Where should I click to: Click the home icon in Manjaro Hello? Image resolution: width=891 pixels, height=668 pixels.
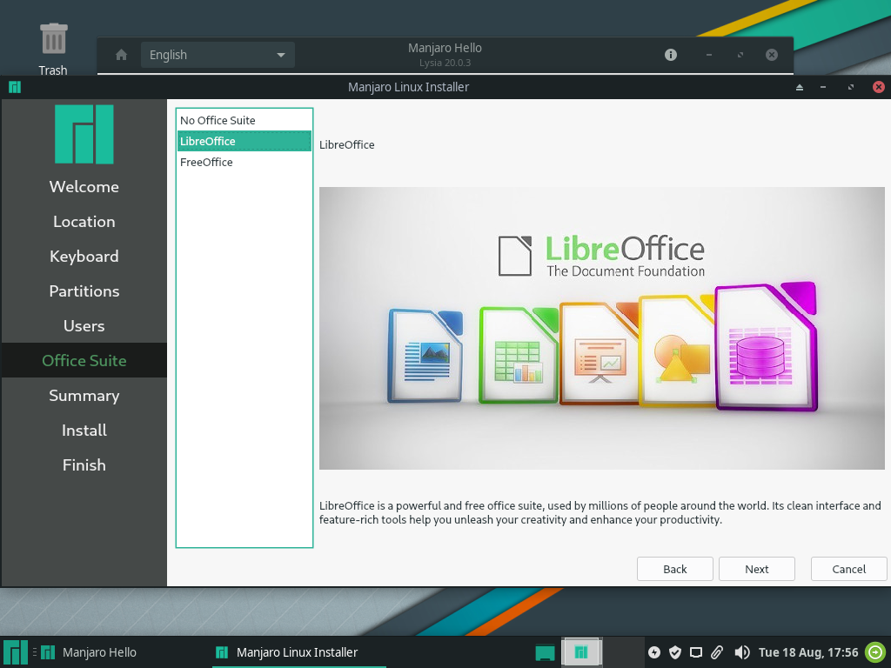[121, 55]
